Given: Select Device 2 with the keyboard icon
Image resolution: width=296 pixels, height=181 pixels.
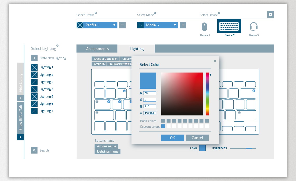Looking at the screenshot, I should click(x=229, y=26).
